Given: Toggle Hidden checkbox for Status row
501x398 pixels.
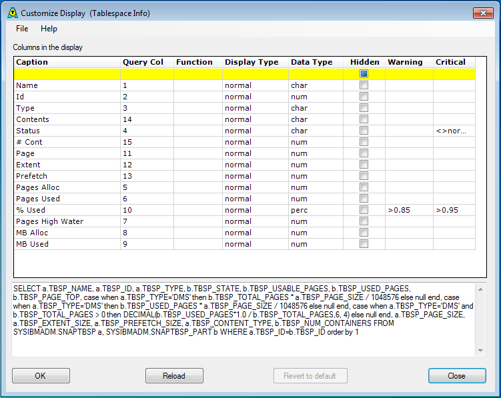Looking at the screenshot, I should click(x=364, y=130).
